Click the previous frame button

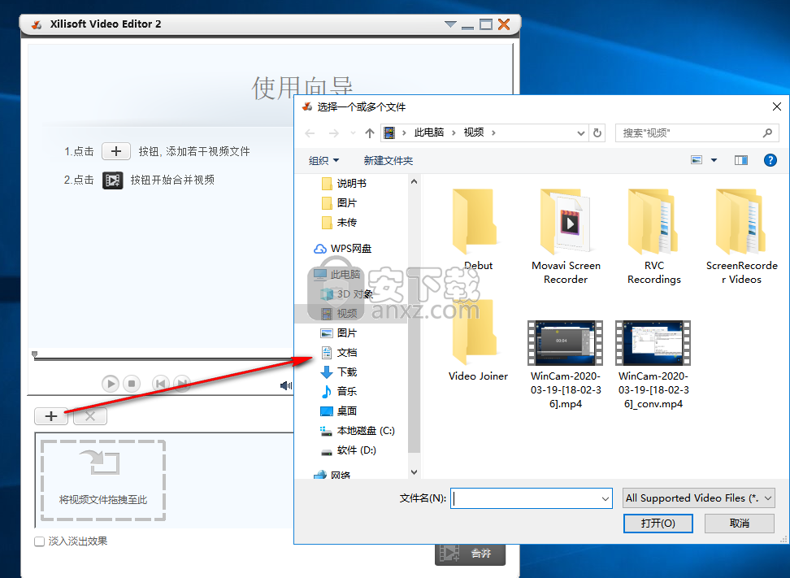(161, 384)
